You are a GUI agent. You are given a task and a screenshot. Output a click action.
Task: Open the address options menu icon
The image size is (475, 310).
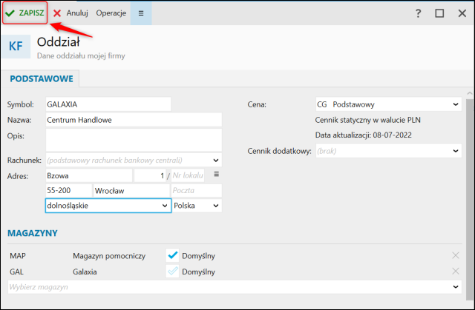click(217, 174)
